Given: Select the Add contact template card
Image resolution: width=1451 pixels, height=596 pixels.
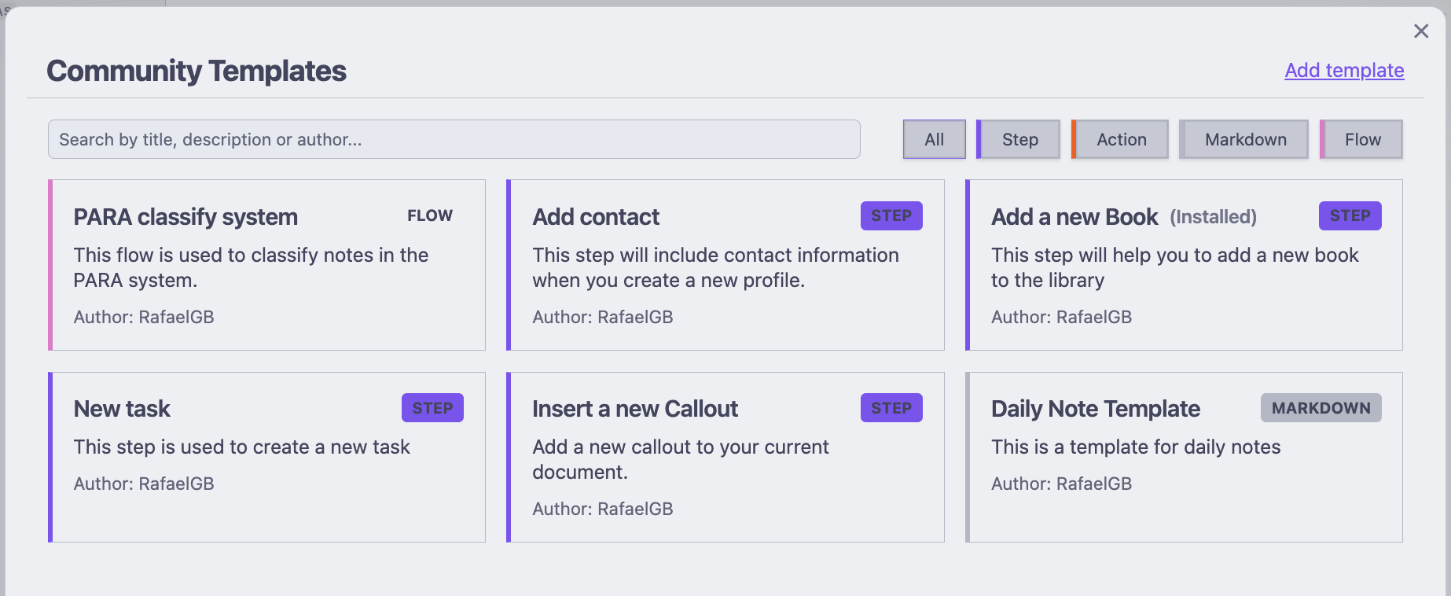Looking at the screenshot, I should 725,265.
